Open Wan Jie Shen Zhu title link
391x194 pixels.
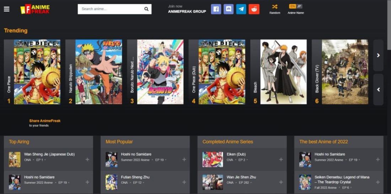(x=241, y=177)
